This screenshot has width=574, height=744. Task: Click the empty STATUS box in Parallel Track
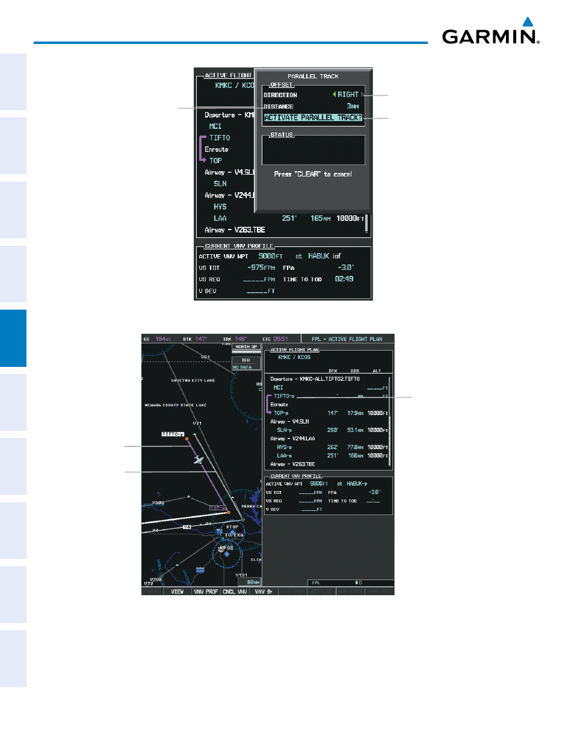pos(313,149)
